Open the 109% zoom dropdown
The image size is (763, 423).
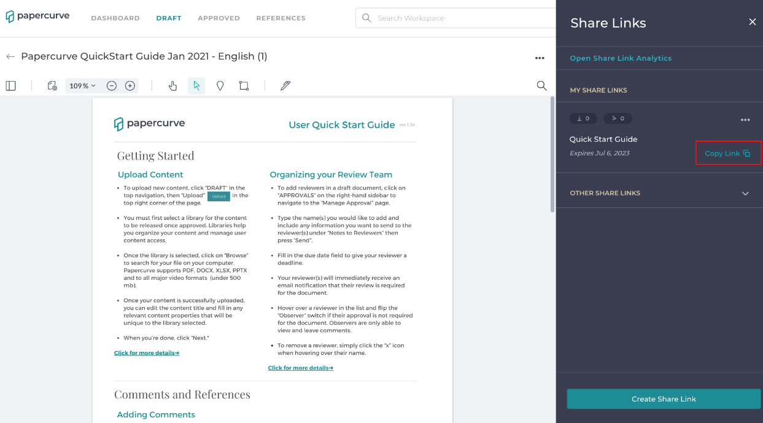pyautogui.click(x=82, y=86)
